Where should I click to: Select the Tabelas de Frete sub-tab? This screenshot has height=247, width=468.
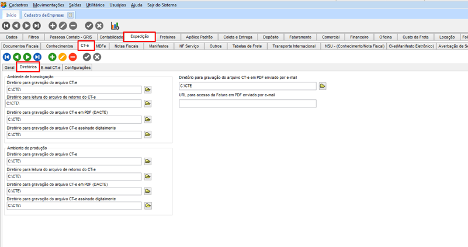pyautogui.click(x=247, y=46)
